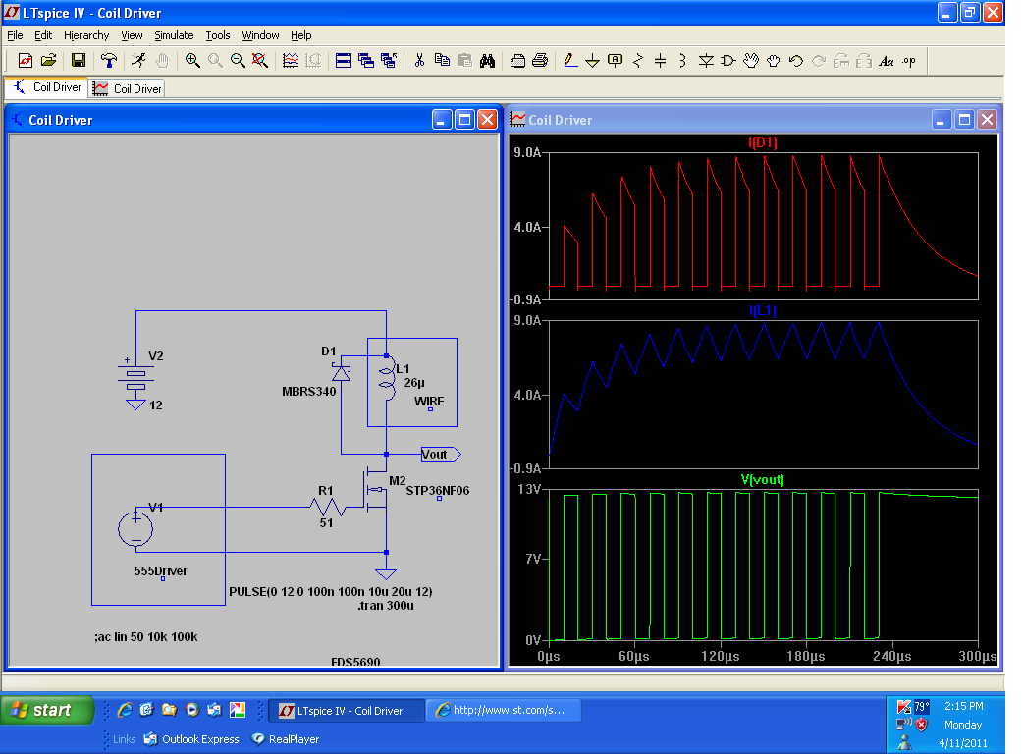Click the Zoom Full Extents icon
This screenshot has height=756, width=1023.
(259, 61)
